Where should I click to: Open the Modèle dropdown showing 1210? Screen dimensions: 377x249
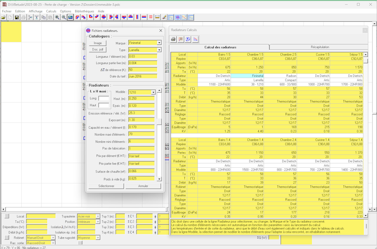153,92
